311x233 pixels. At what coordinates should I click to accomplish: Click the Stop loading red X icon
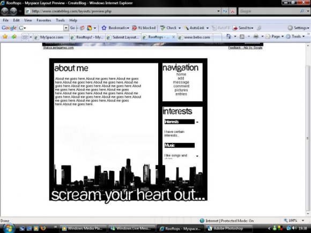233,11
